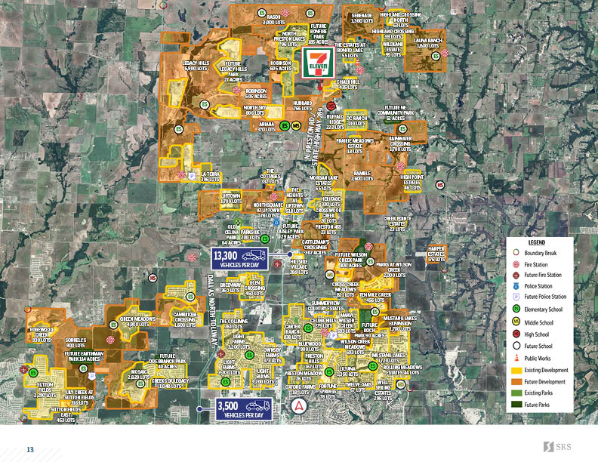Click the Parks at Wilson Creek label
Viewport: 598px width, 462px height.
pyautogui.click(x=394, y=269)
